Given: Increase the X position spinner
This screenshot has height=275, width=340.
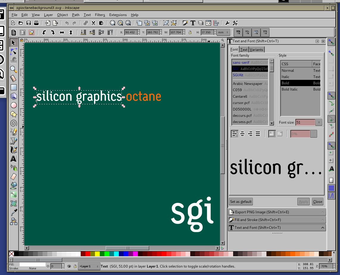Looking at the screenshot, I should tap(138, 31).
